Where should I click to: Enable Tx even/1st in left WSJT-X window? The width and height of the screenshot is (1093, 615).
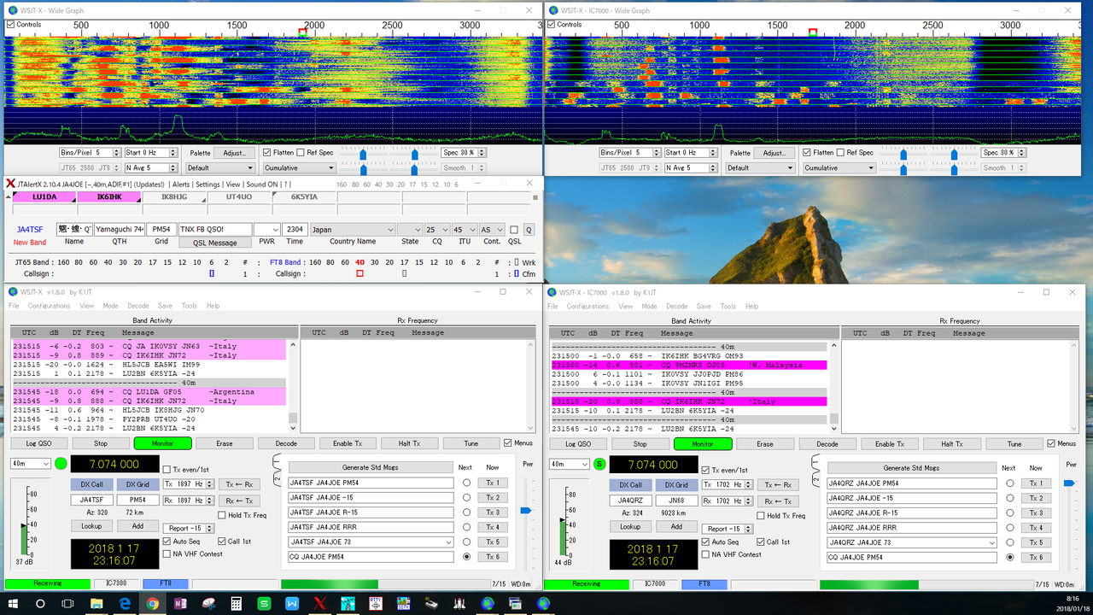pyautogui.click(x=167, y=470)
